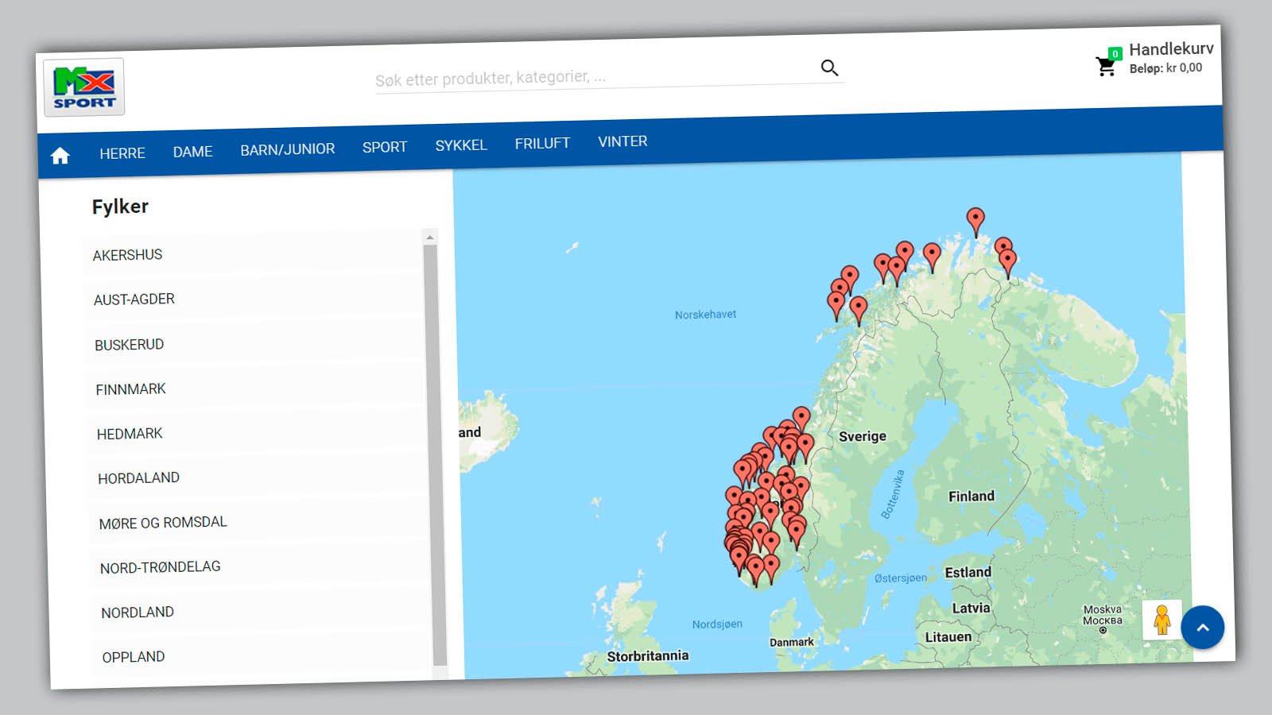Select FINNMARK from the county list
The width and height of the screenshot is (1272, 715).
(131, 389)
